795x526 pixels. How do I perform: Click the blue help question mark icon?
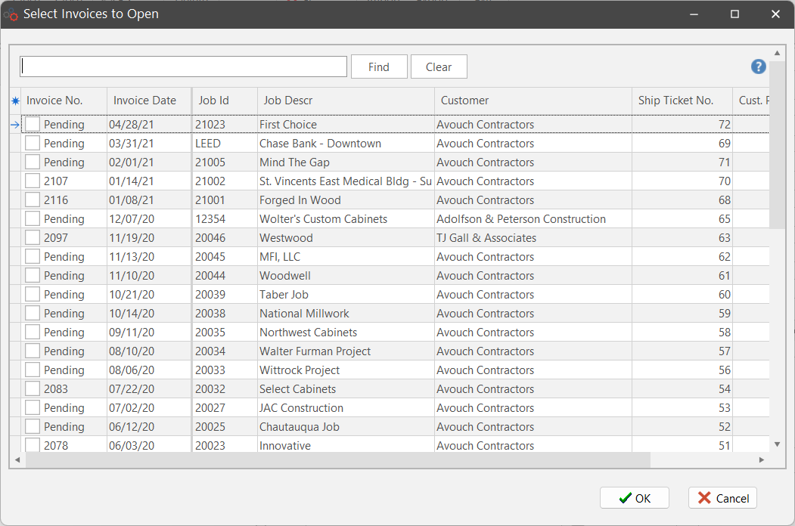tap(758, 67)
